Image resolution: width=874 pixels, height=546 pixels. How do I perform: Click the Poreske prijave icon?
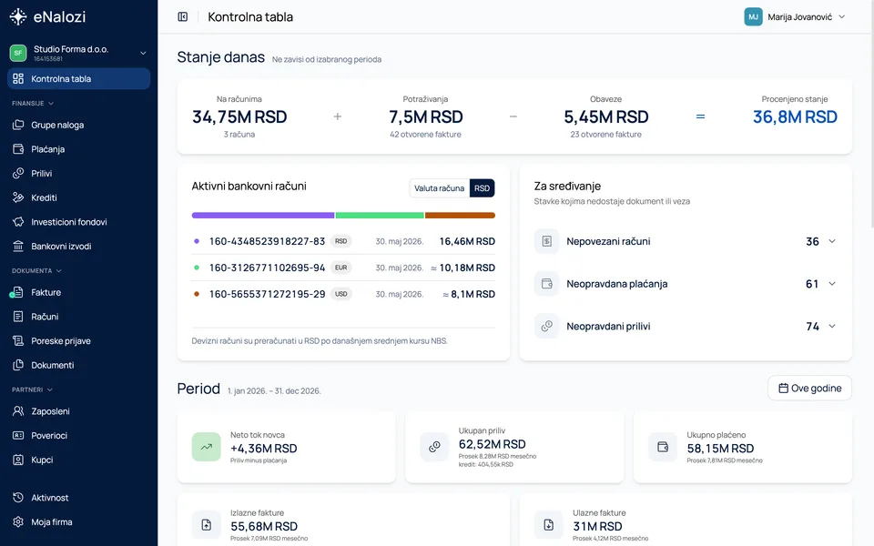(x=18, y=340)
